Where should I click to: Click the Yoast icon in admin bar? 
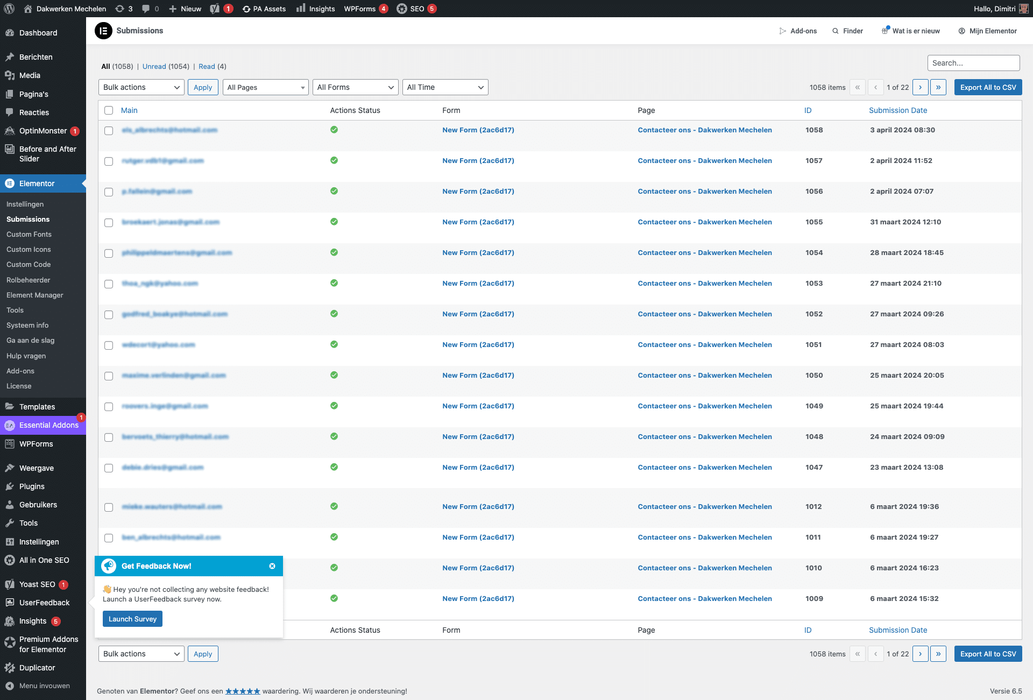tap(215, 9)
